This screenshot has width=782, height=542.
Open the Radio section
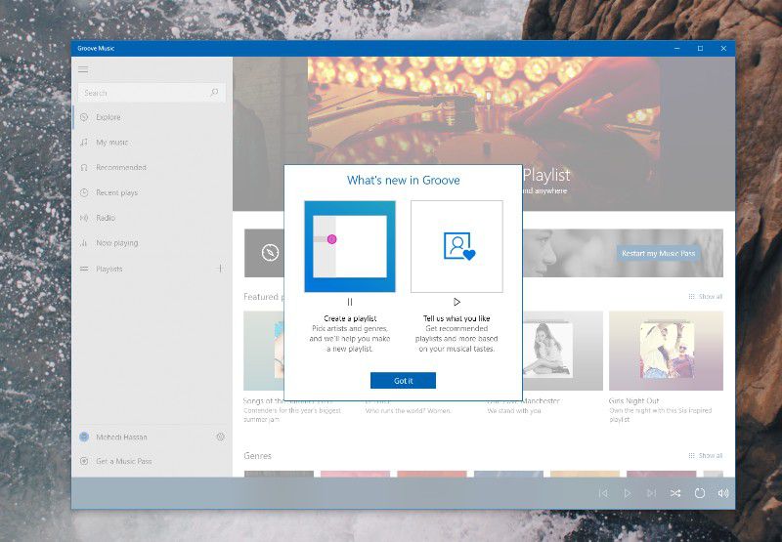pos(152,218)
